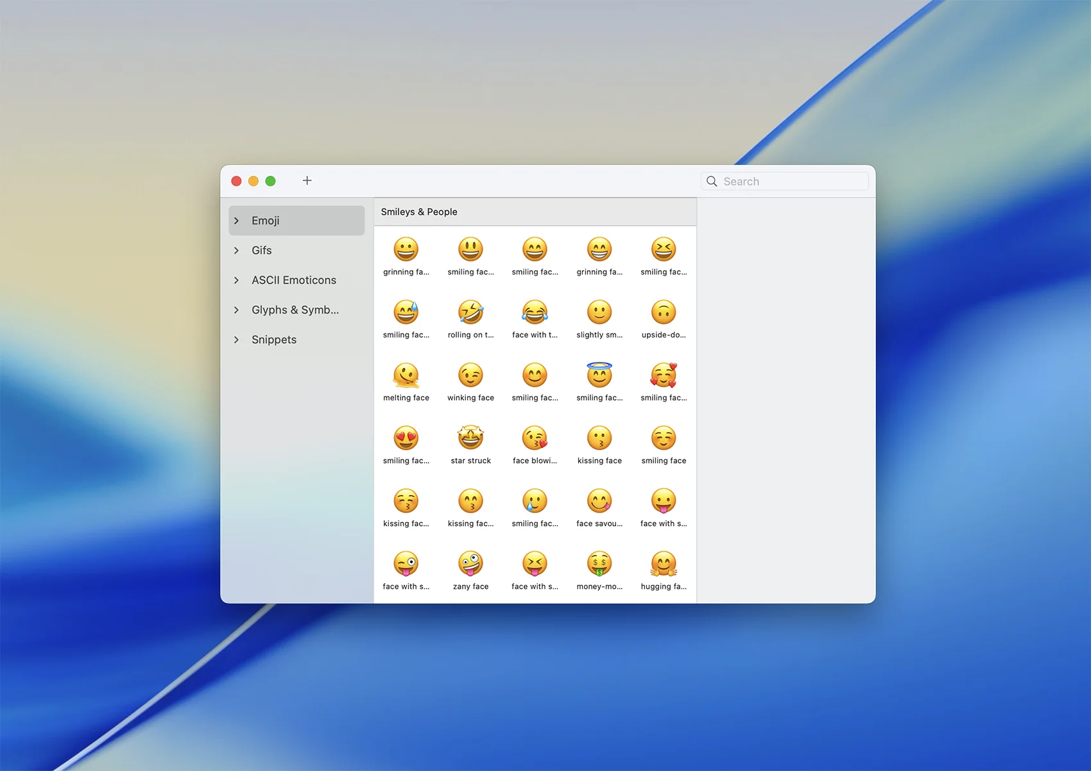Select the face with tears of joy emoji

pos(535,313)
